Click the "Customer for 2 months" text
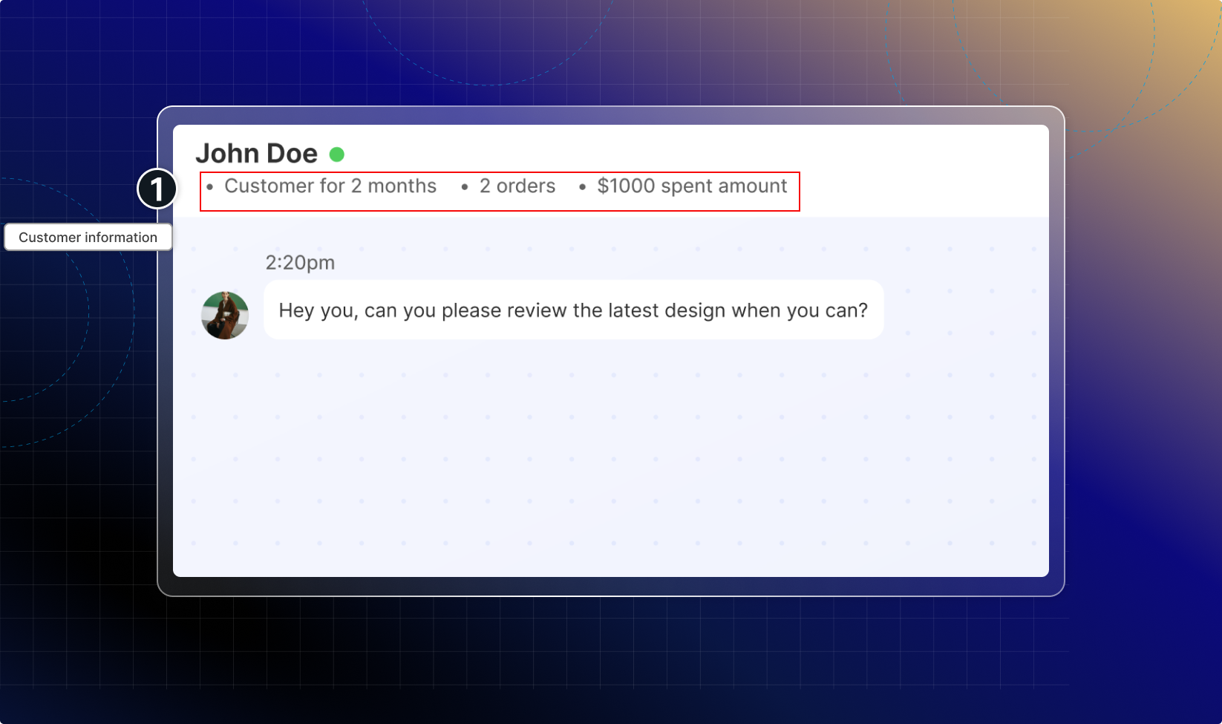Image resolution: width=1222 pixels, height=724 pixels. (x=330, y=186)
